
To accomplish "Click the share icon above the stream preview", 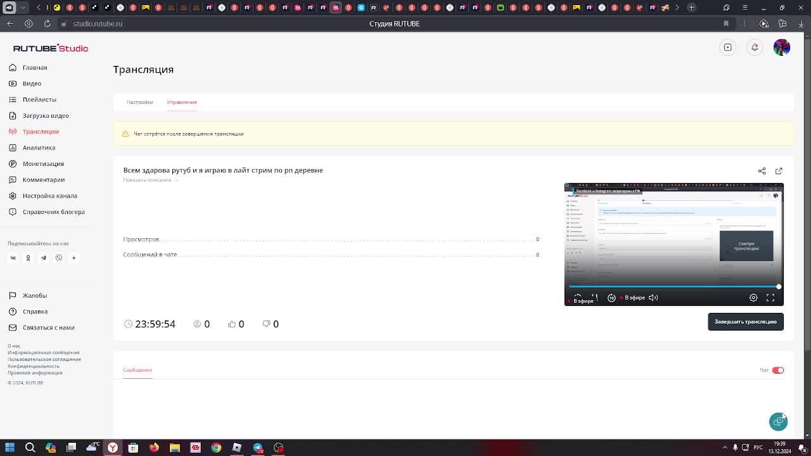I will coord(762,171).
